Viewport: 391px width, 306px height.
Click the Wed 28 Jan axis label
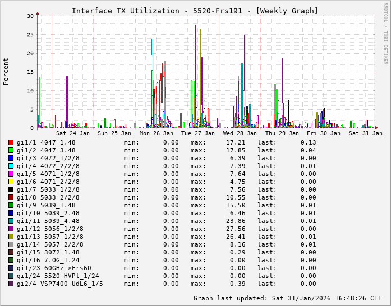(240, 133)
